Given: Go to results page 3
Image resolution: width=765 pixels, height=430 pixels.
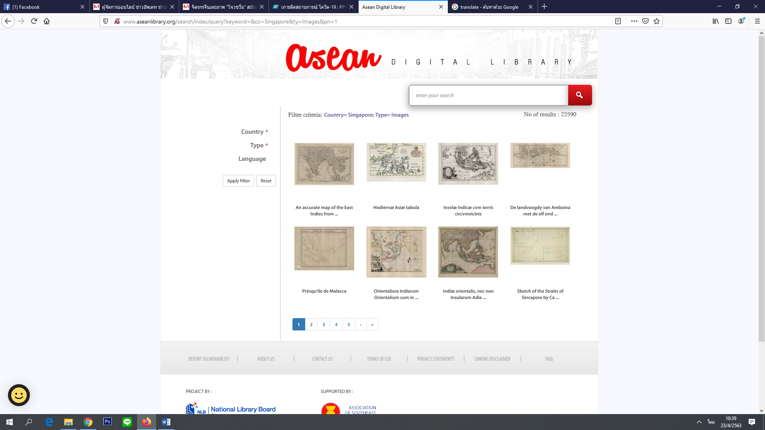Looking at the screenshot, I should coord(324,324).
